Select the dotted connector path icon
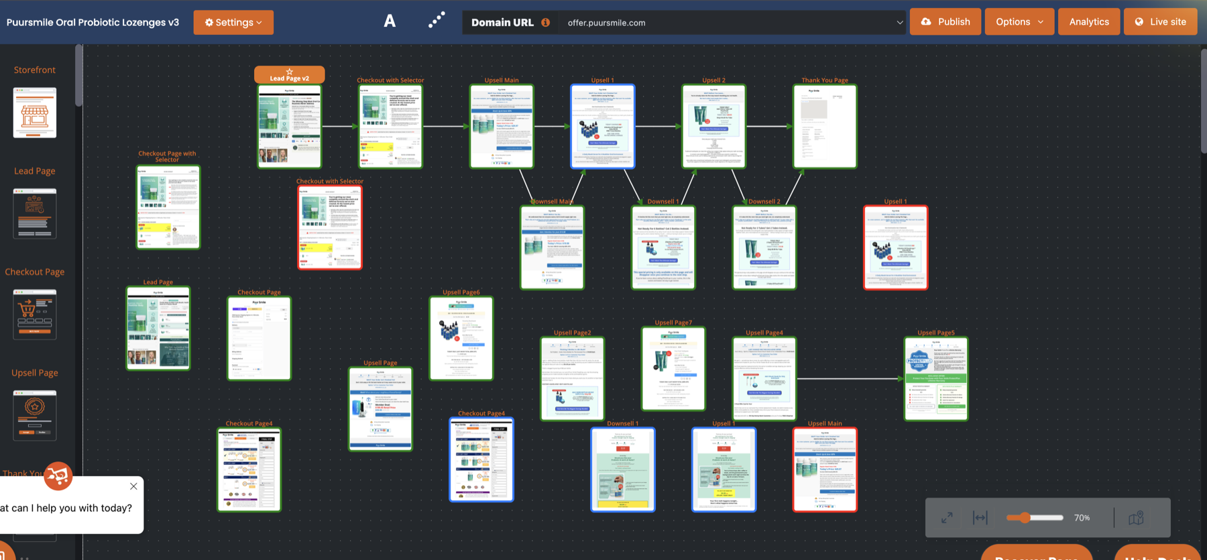1207x560 pixels. click(437, 21)
